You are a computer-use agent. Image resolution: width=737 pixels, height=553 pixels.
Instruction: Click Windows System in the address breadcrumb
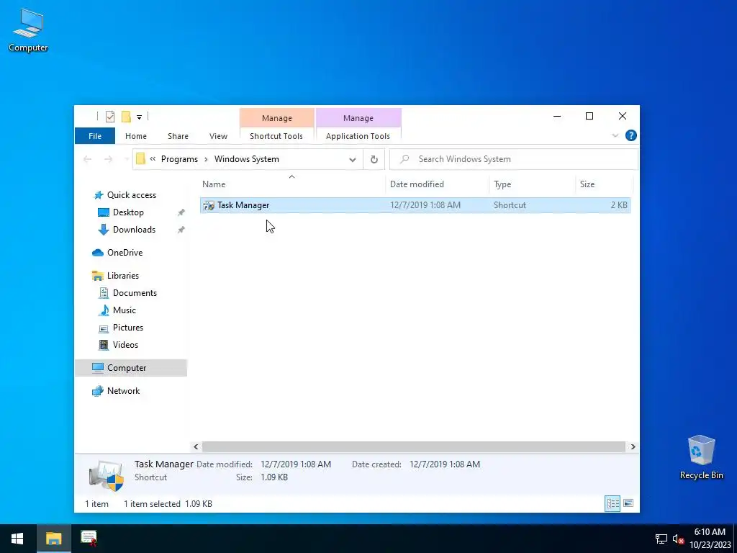(247, 159)
